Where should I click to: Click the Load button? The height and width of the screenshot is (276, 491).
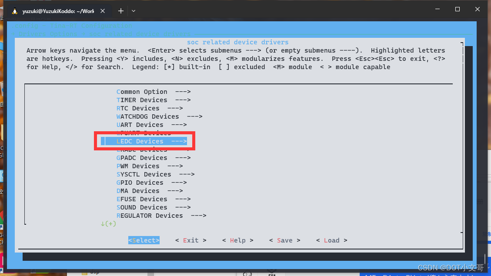(x=332, y=240)
